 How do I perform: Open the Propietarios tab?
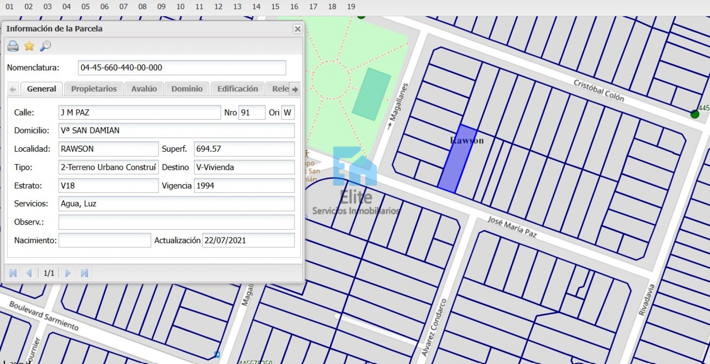click(94, 89)
